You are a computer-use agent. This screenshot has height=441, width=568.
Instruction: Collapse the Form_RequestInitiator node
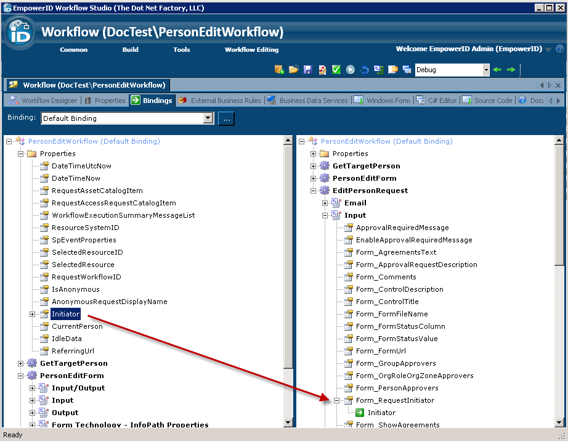(x=337, y=400)
